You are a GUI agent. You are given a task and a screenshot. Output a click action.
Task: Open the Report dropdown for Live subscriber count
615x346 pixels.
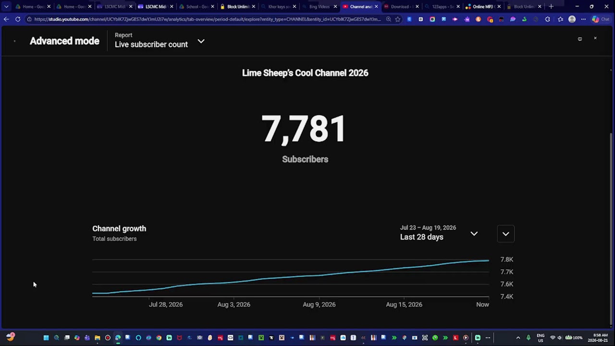point(160,41)
